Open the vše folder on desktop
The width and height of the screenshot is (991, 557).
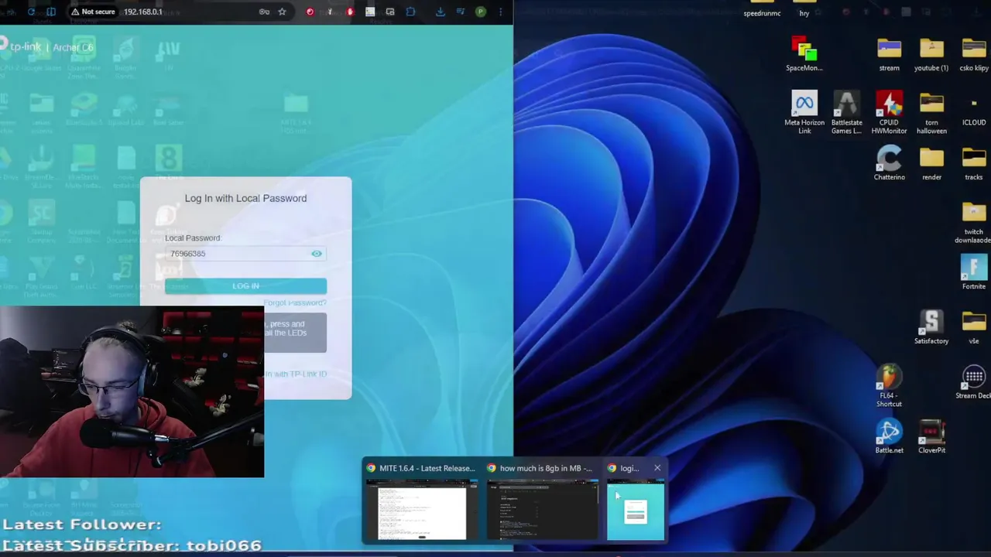[973, 328]
